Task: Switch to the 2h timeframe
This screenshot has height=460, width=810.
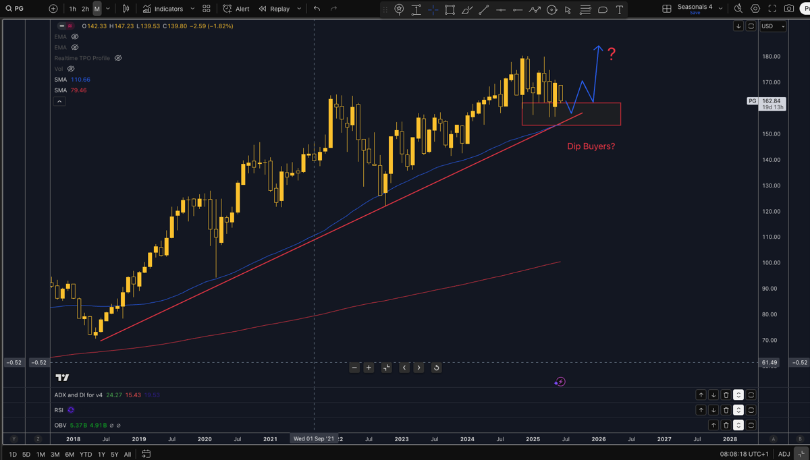Action: [85, 9]
